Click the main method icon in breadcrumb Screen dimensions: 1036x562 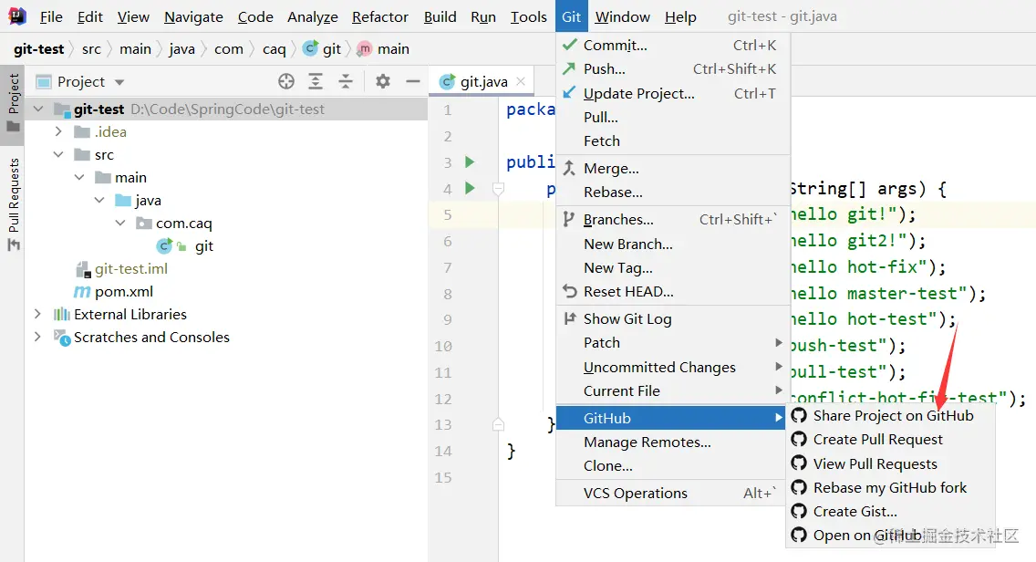point(364,48)
